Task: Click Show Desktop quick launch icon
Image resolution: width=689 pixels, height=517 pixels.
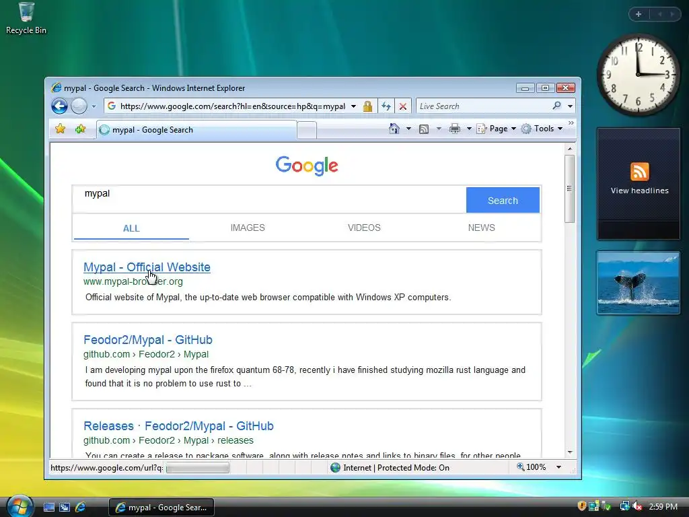Action: click(48, 508)
